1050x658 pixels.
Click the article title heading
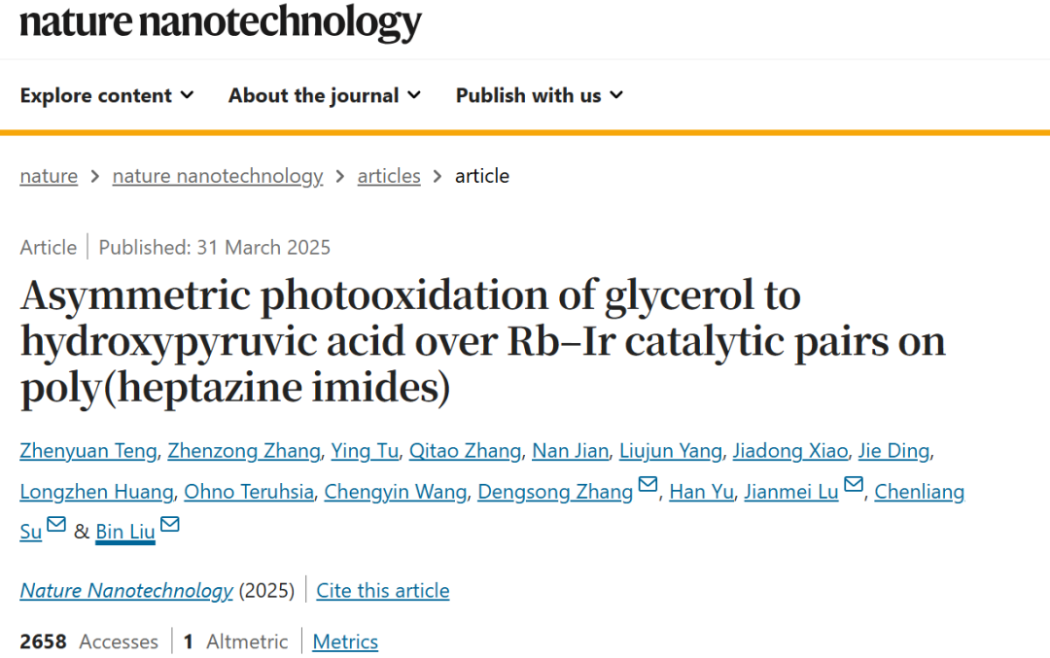click(483, 341)
